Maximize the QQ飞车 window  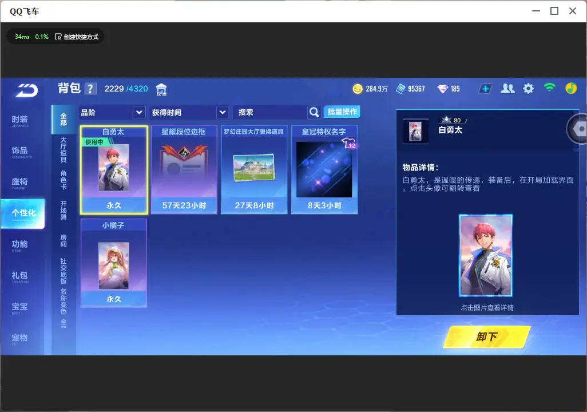tap(554, 11)
